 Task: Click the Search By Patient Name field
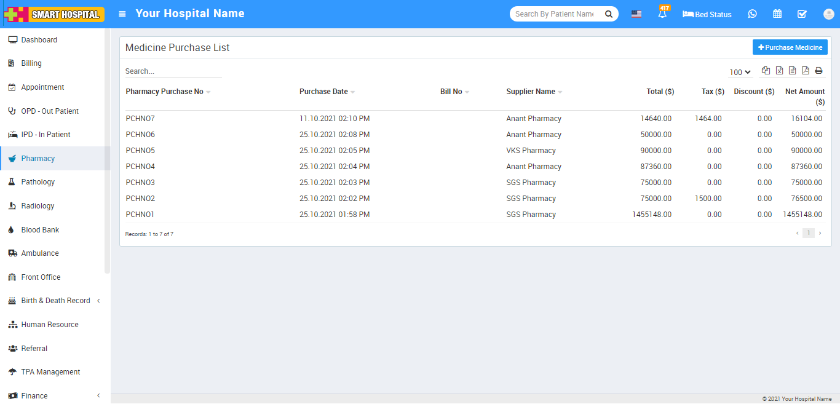tap(555, 14)
